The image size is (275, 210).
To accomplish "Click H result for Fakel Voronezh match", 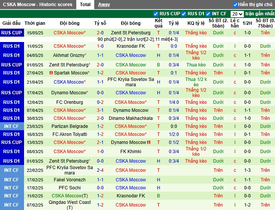I will tap(159, 180).
